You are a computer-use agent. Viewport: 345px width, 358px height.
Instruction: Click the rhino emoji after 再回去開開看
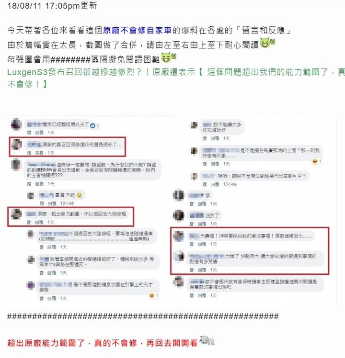[207, 340]
